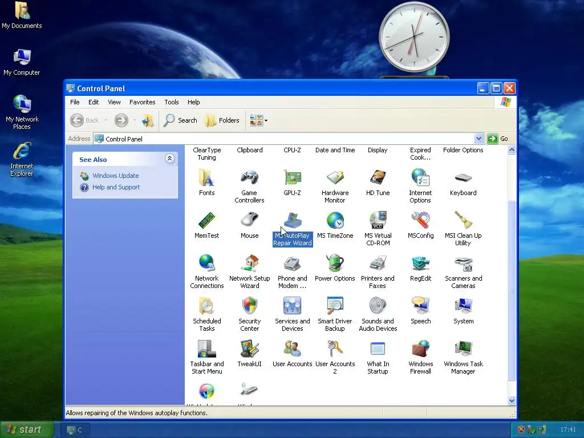Launch MemTest icon
Viewport: 584px width, 438px height.
click(x=206, y=221)
